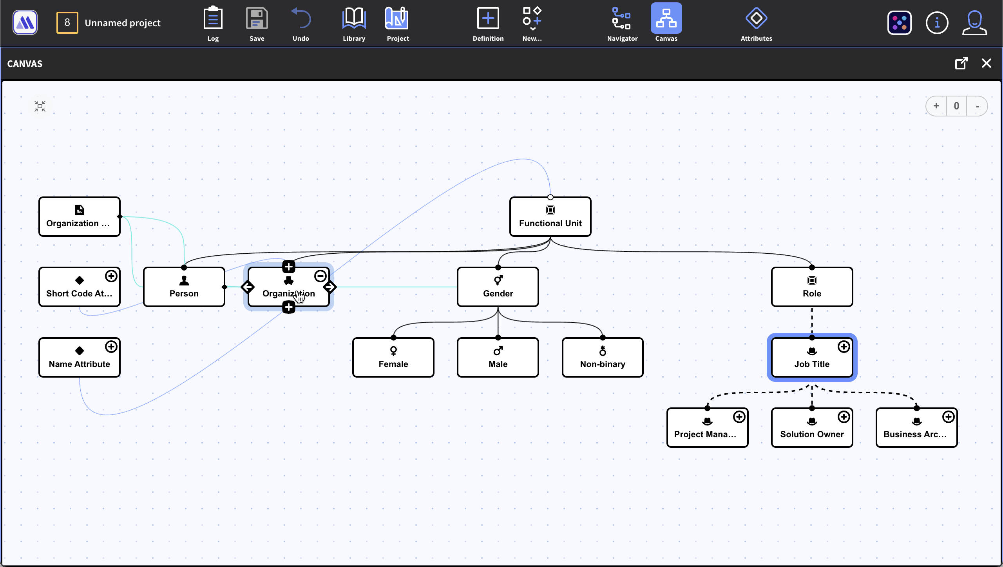The height and width of the screenshot is (567, 1003).
Task: Collapse the Organization node with minus
Action: point(320,276)
